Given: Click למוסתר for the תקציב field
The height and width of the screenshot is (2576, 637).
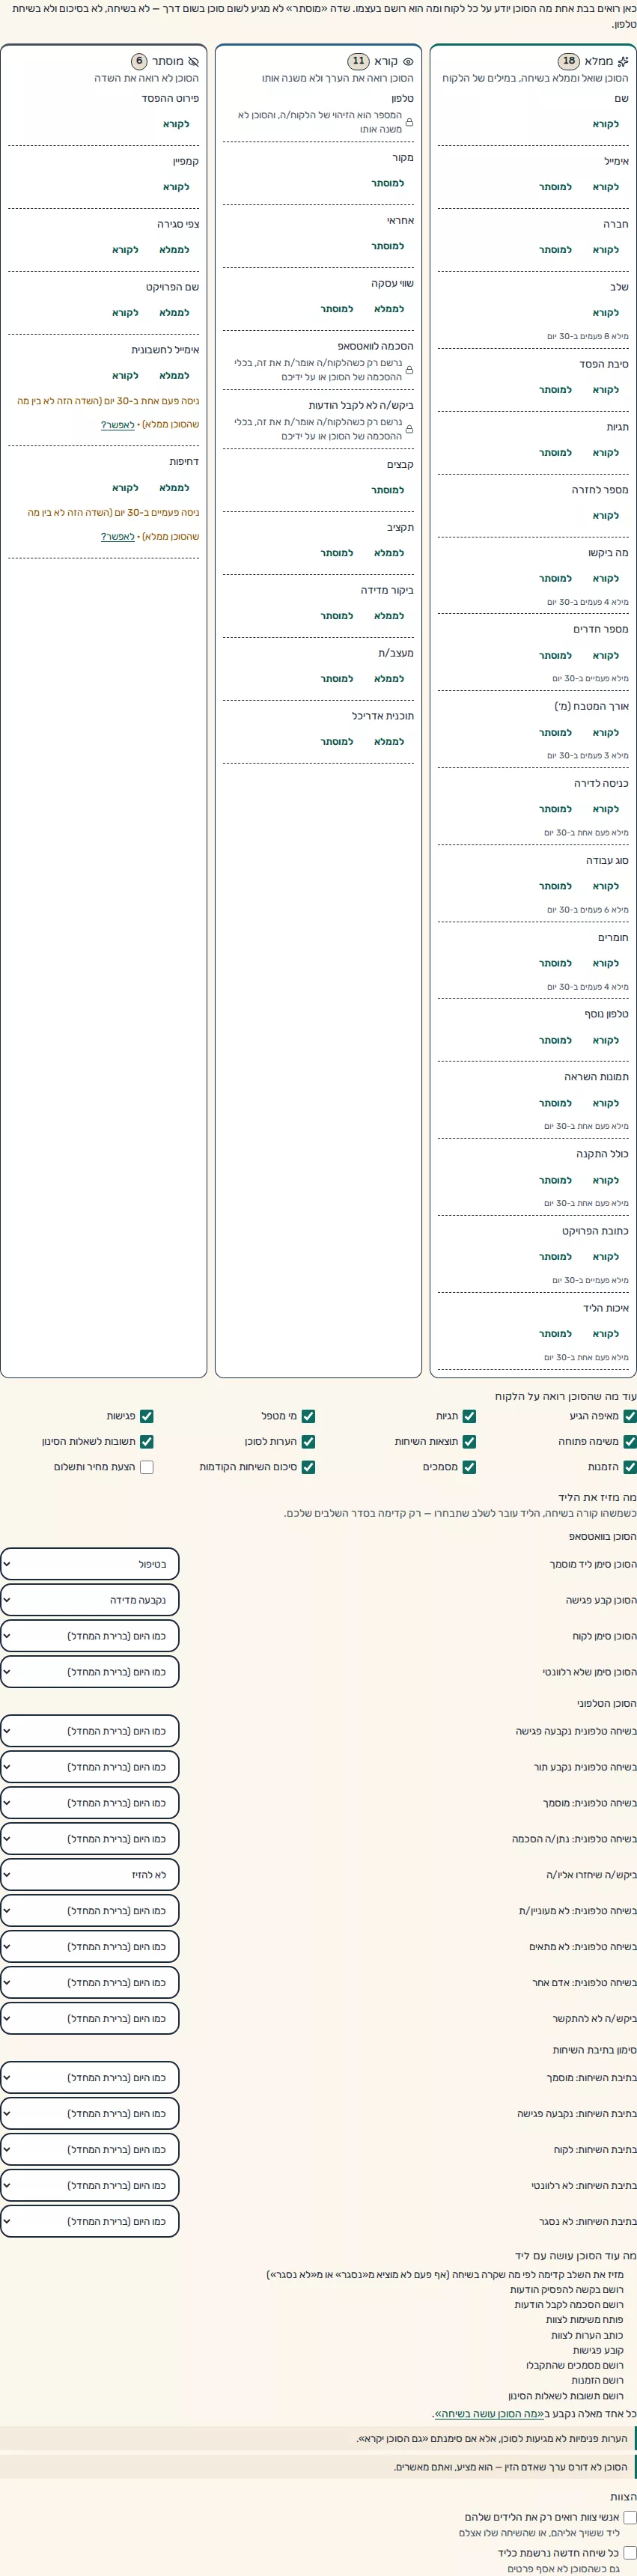Looking at the screenshot, I should (337, 553).
